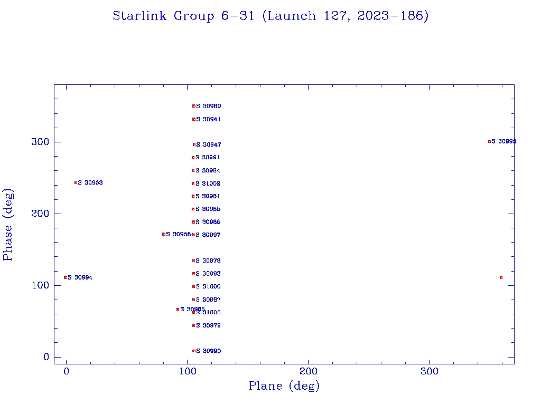This screenshot has height=405, width=541.
Task: Click the 0 tick label on Plane axis
Action: pos(66,371)
